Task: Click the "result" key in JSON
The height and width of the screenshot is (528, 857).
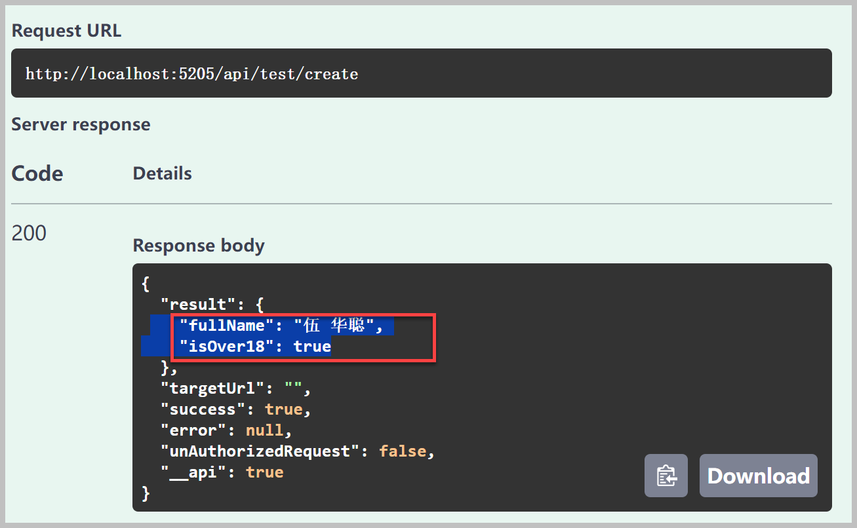Action: [x=198, y=305]
